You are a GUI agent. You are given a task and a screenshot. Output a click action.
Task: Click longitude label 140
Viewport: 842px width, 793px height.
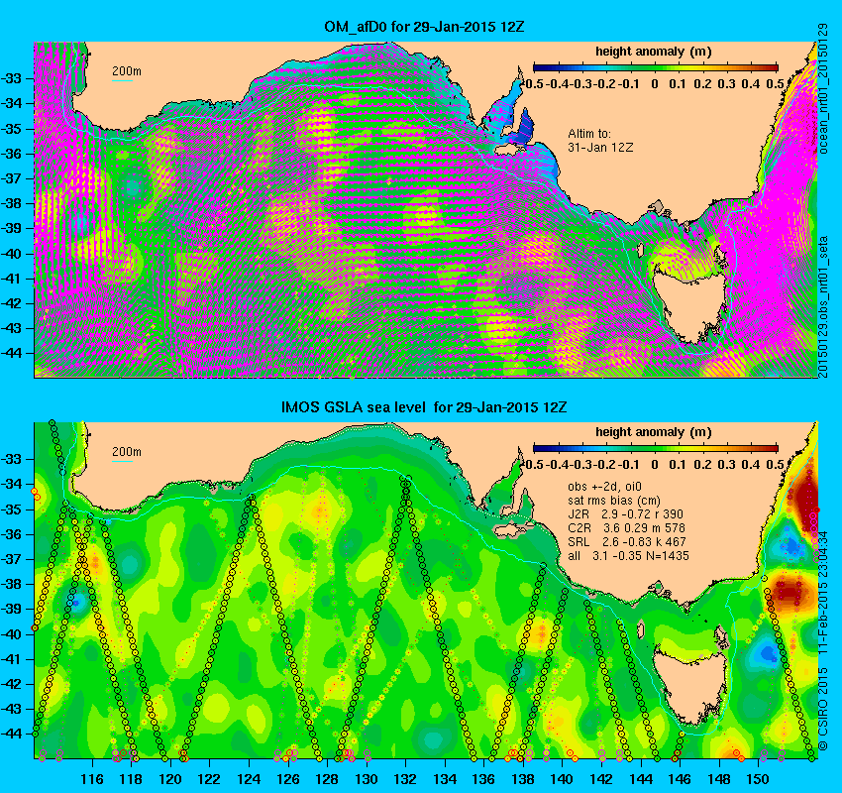tap(562, 779)
